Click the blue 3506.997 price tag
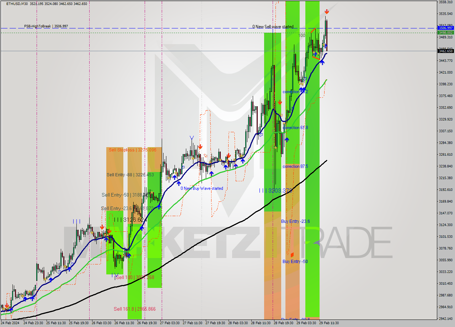This screenshot has height=327, width=455. 445,28
